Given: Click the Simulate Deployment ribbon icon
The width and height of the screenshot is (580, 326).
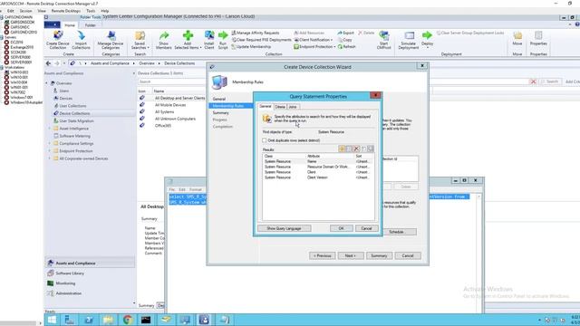Looking at the screenshot, I should tap(409, 40).
